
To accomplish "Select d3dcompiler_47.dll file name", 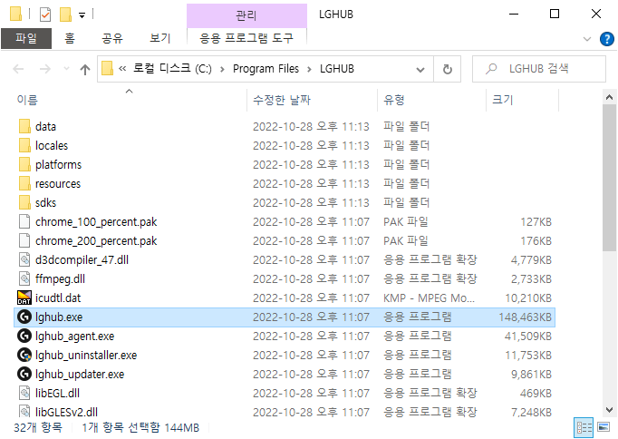I will click(82, 260).
